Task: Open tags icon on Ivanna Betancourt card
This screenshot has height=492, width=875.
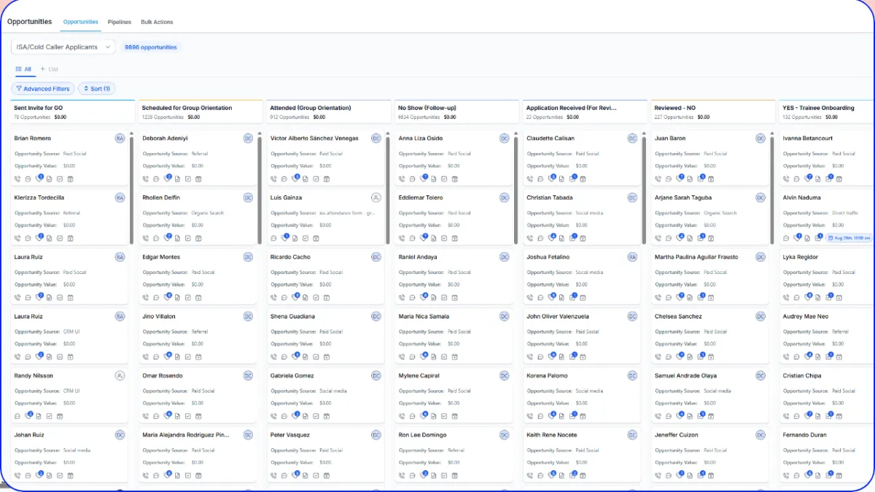Action: point(808,178)
